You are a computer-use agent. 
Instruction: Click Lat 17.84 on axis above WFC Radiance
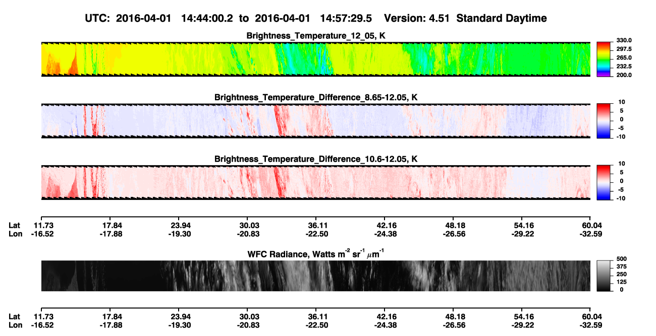112,225
